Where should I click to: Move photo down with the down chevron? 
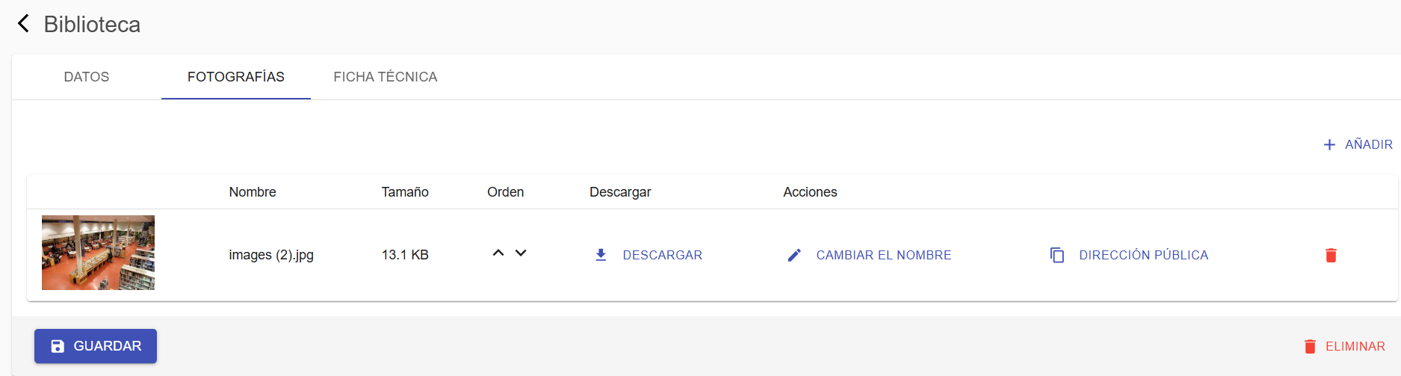click(521, 253)
